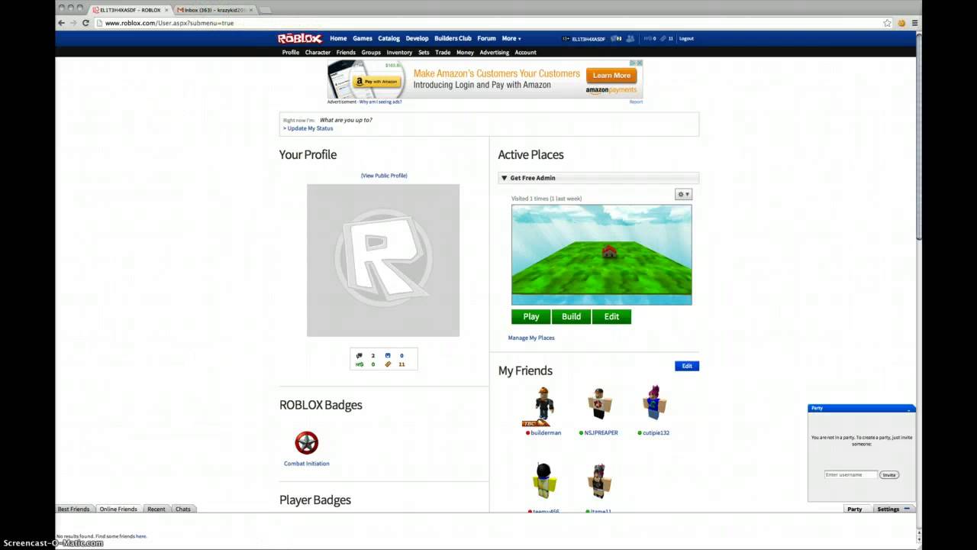Open the Develop menu item

[417, 38]
